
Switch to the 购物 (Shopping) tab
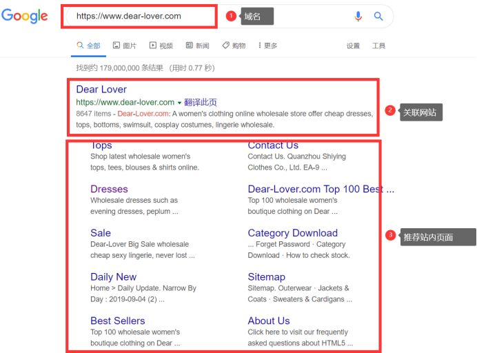pos(234,46)
